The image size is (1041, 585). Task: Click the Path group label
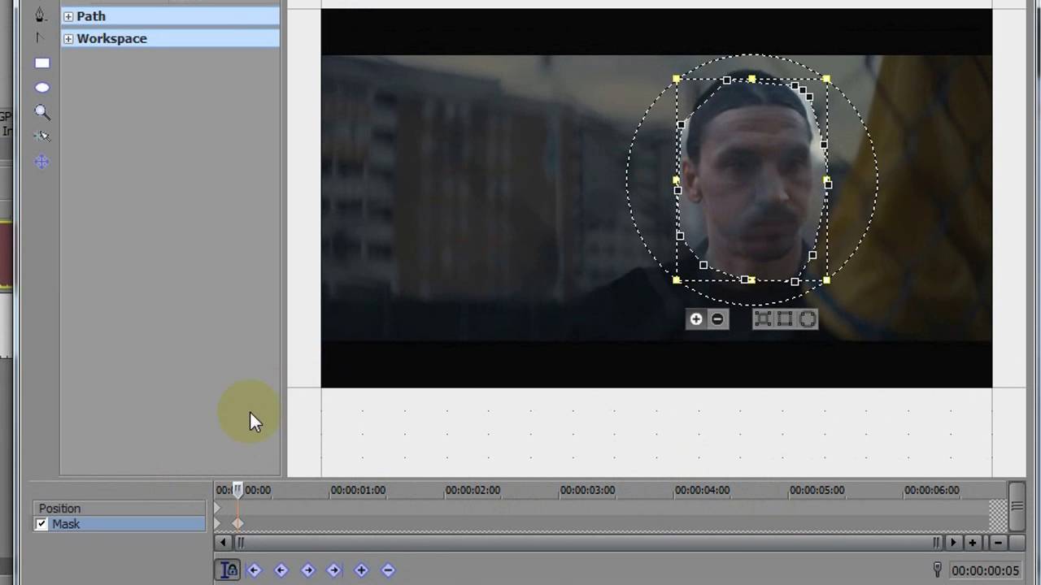pyautogui.click(x=91, y=16)
